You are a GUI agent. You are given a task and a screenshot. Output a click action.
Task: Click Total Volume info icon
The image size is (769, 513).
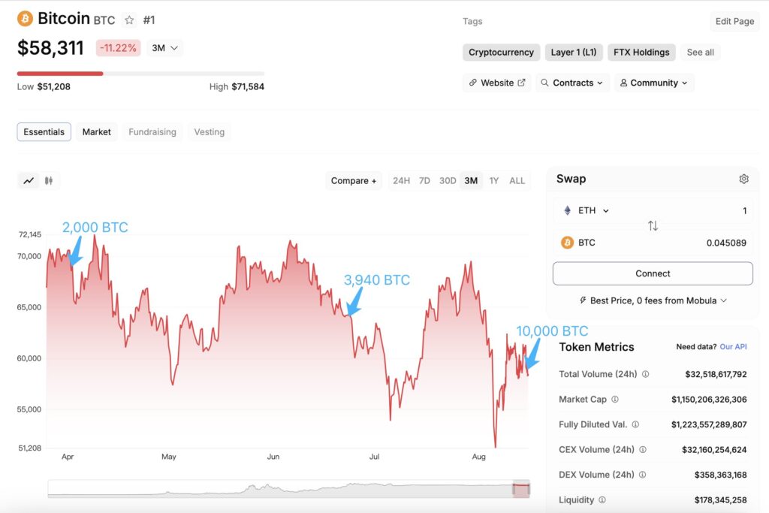(x=645, y=374)
